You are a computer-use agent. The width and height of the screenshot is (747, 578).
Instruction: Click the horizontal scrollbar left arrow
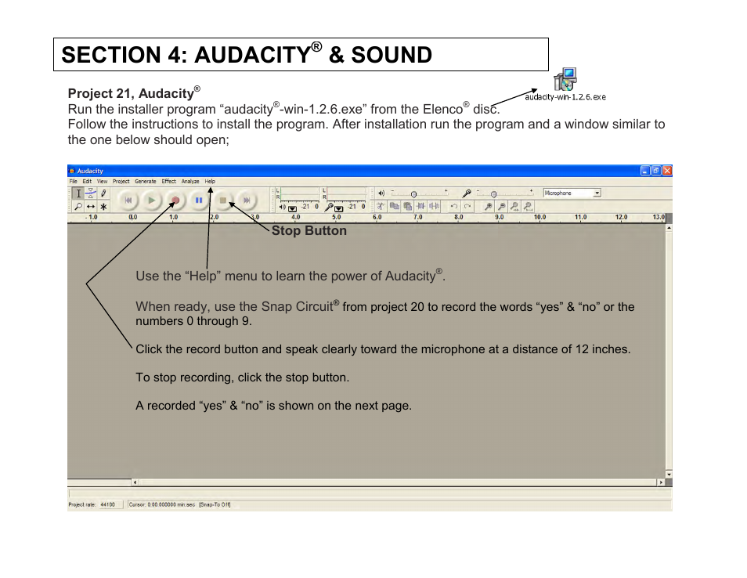click(x=135, y=482)
